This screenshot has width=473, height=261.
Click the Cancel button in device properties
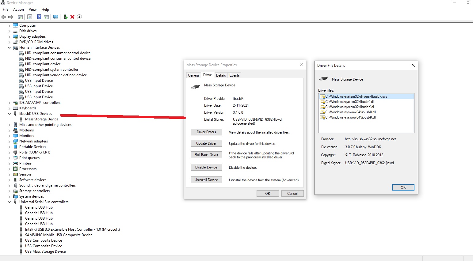(x=292, y=193)
